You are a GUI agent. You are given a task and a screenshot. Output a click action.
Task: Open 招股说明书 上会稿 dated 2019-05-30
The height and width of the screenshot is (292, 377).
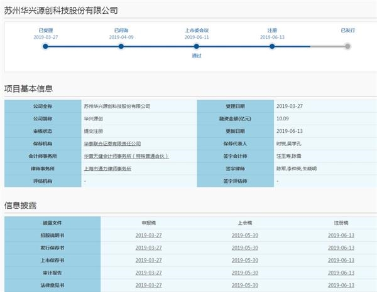click(x=245, y=235)
